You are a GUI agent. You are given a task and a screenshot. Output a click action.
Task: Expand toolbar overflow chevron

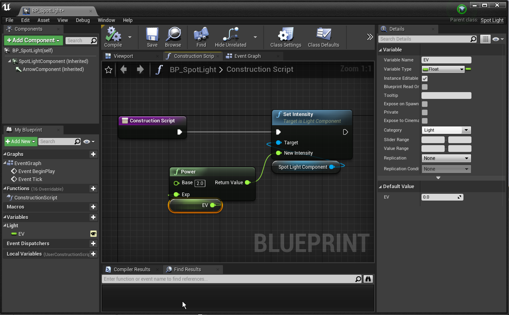pos(370,37)
